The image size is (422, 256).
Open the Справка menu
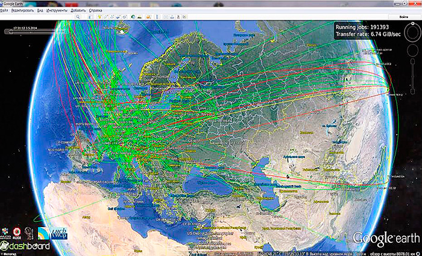pyautogui.click(x=95, y=10)
